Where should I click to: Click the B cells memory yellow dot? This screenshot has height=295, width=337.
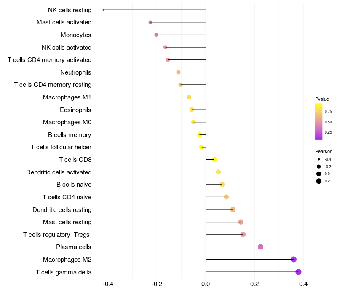(199, 134)
